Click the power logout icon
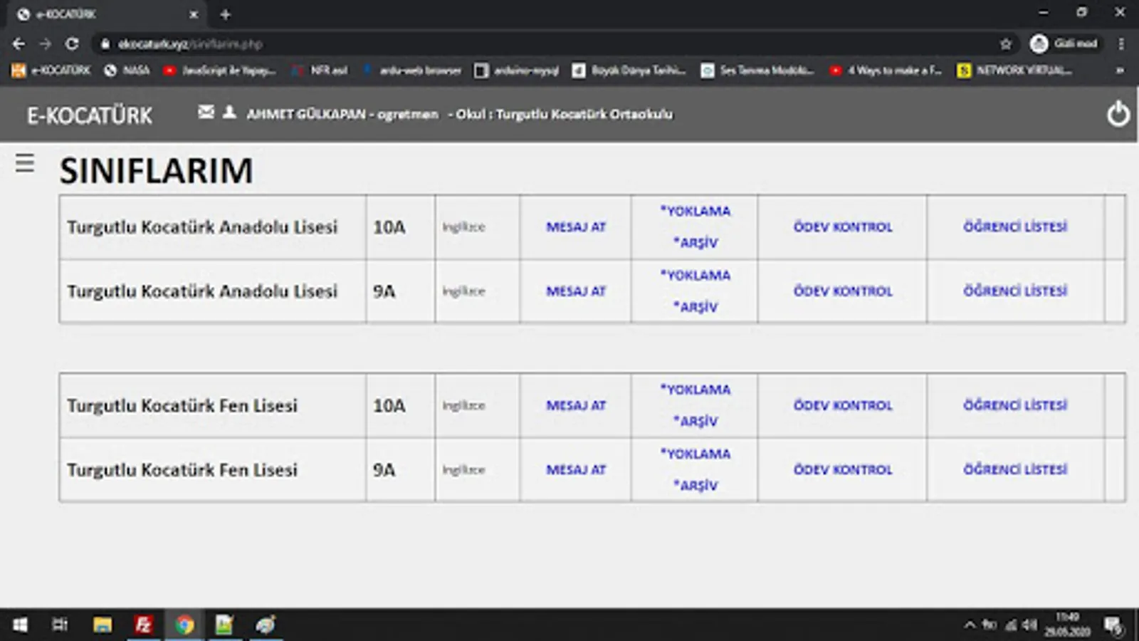 1118,114
